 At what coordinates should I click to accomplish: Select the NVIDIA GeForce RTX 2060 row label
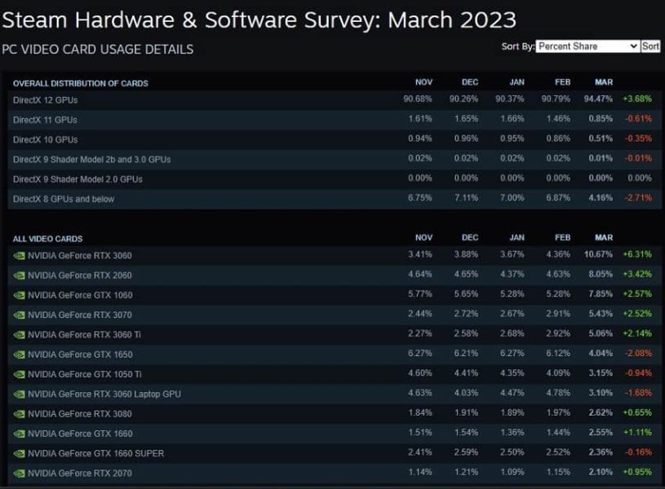(x=80, y=275)
